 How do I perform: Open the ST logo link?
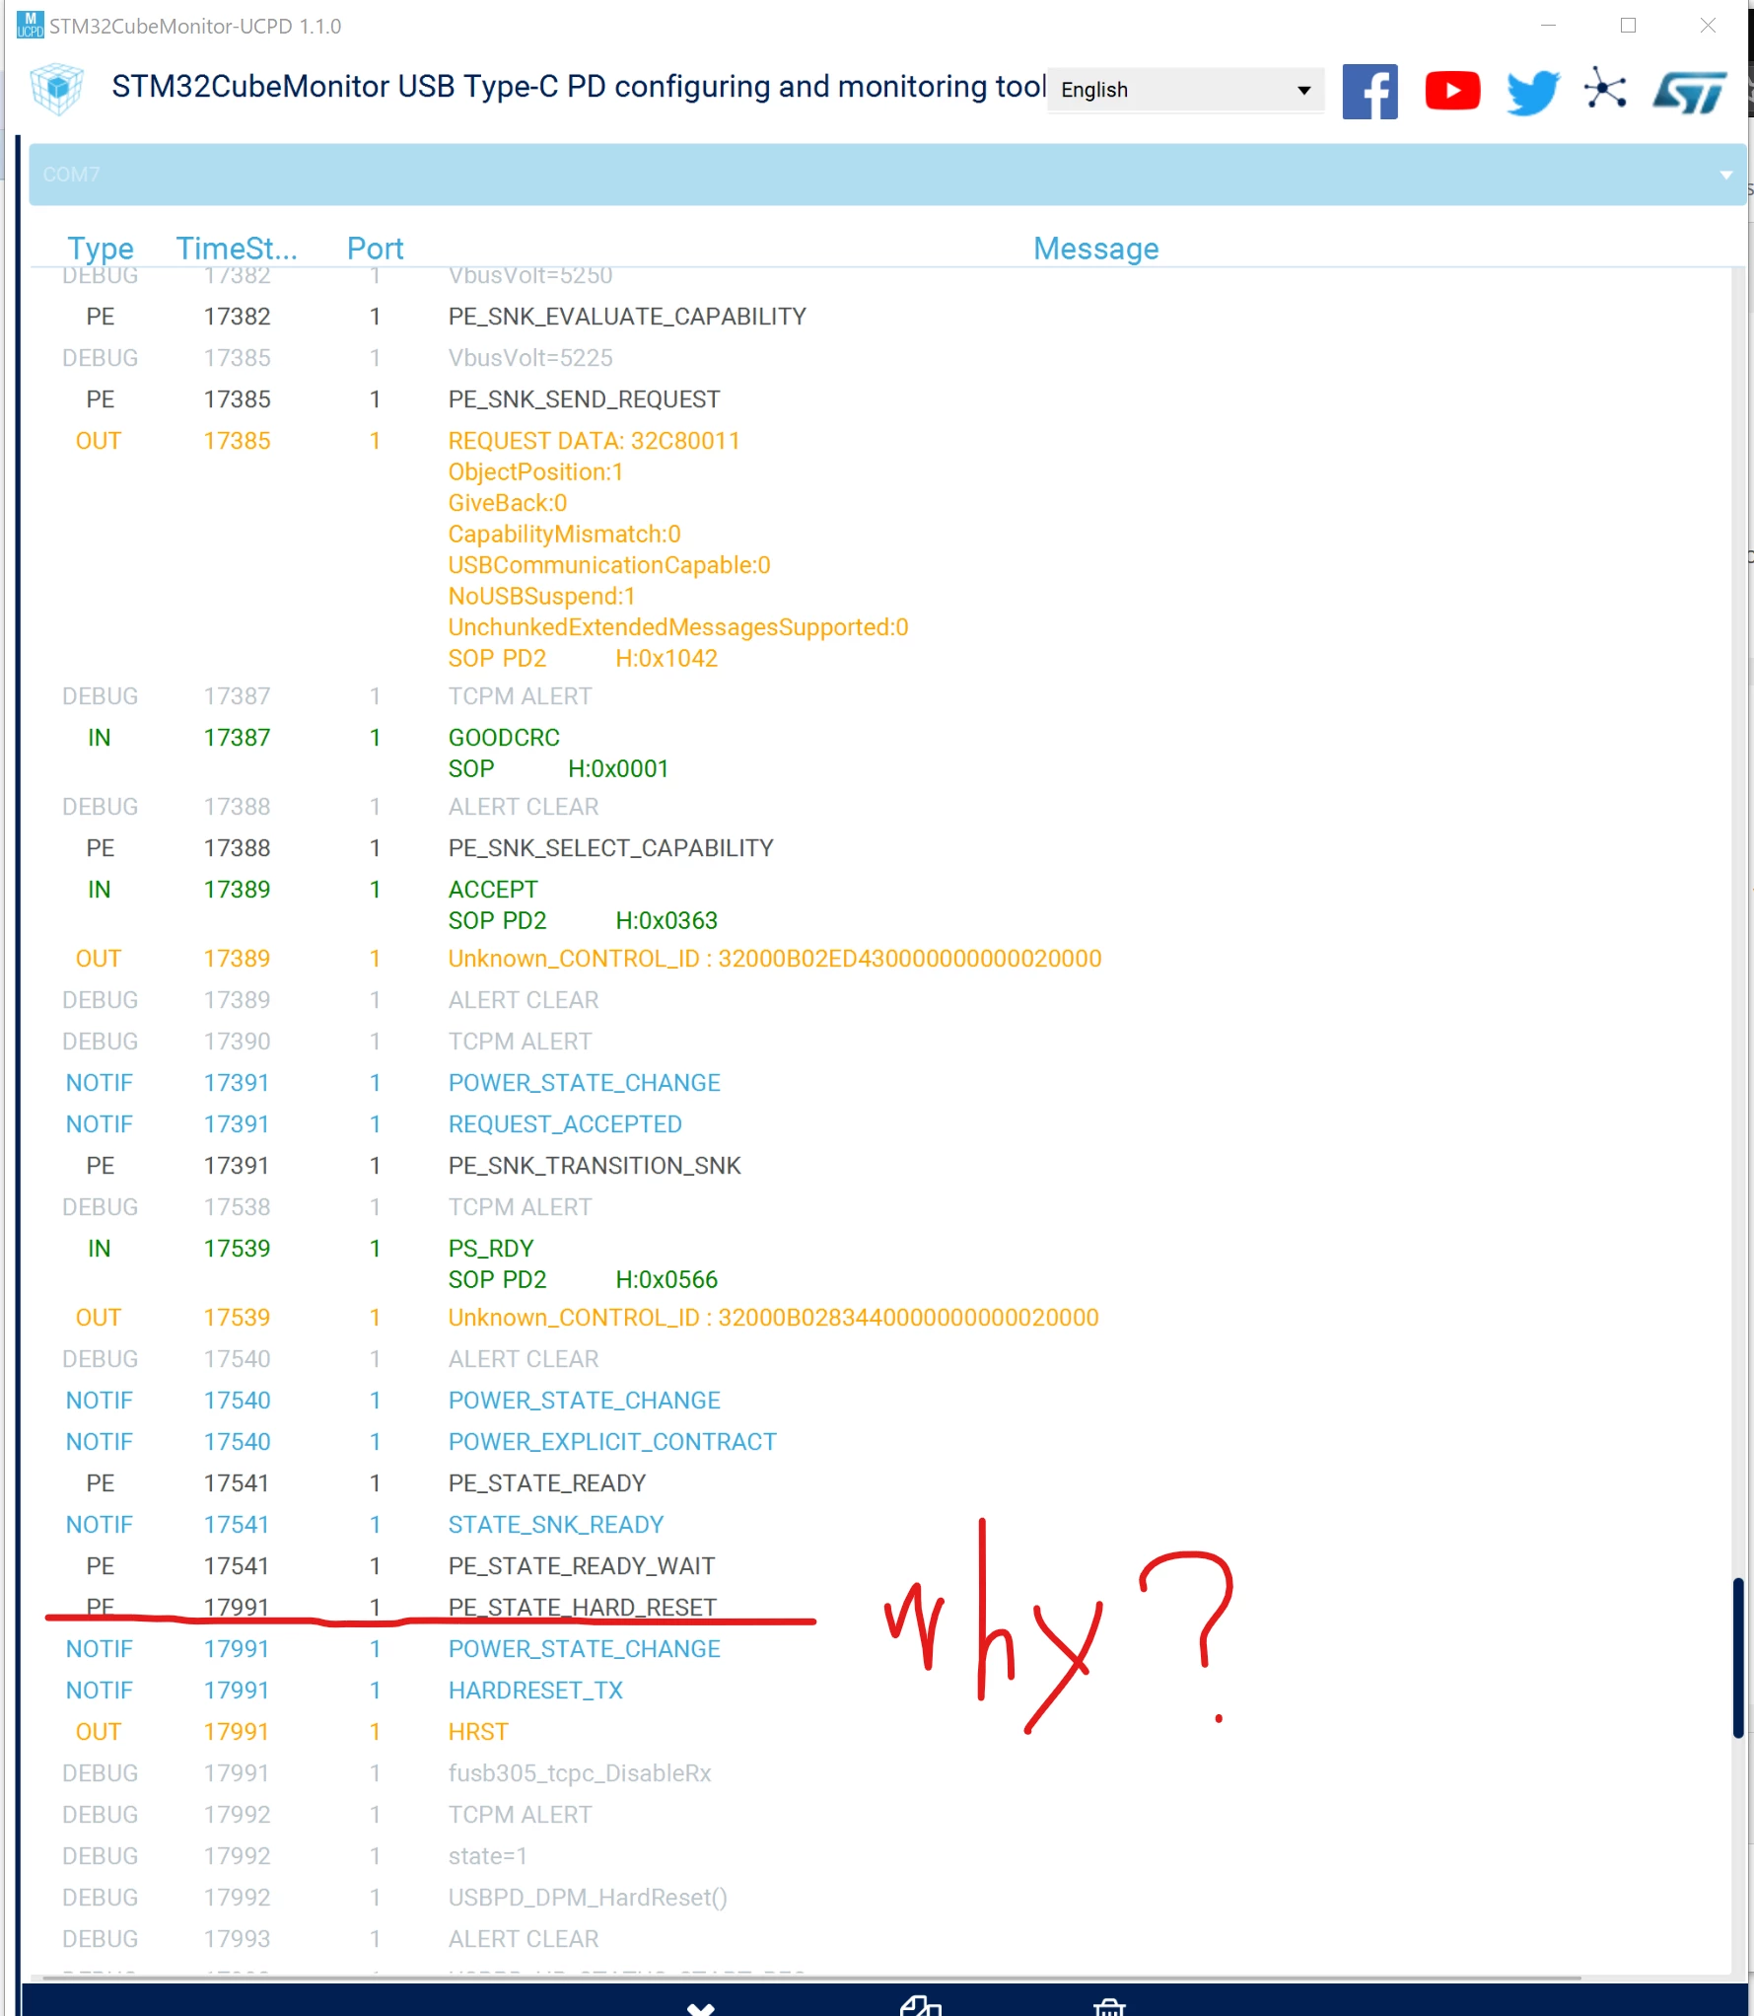coord(1690,92)
